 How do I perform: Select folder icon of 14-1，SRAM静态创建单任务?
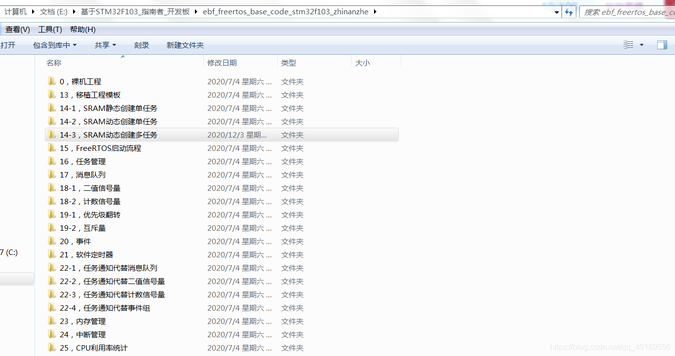point(52,108)
